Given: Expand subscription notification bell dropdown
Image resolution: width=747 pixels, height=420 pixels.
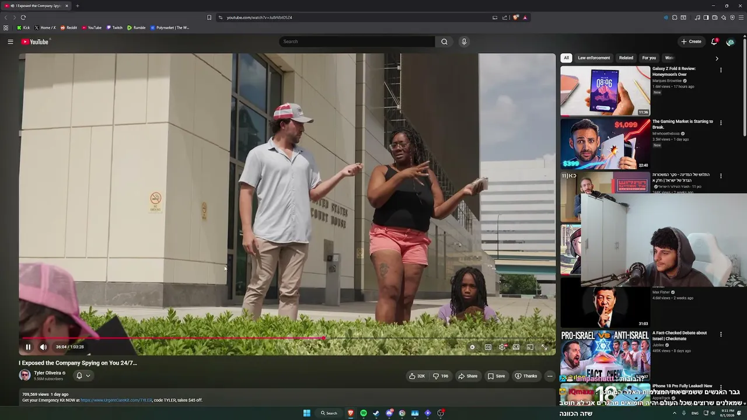Looking at the screenshot, I should [83, 376].
